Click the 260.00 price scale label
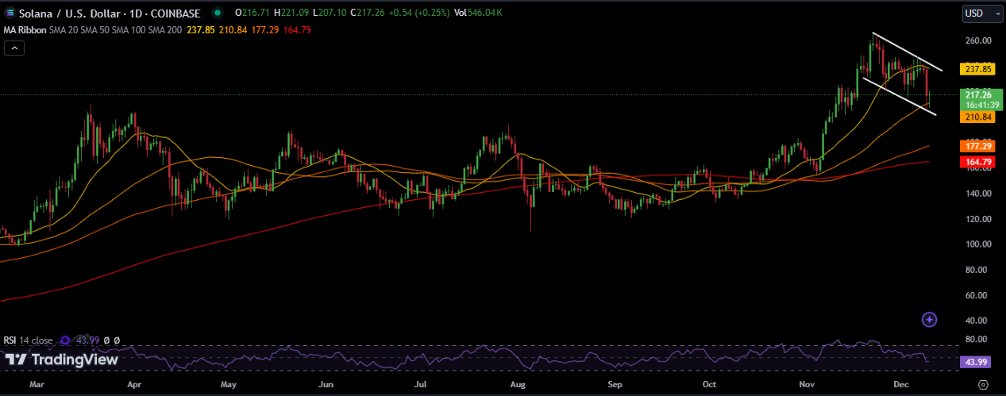The image size is (1006, 396). pyautogui.click(x=978, y=41)
